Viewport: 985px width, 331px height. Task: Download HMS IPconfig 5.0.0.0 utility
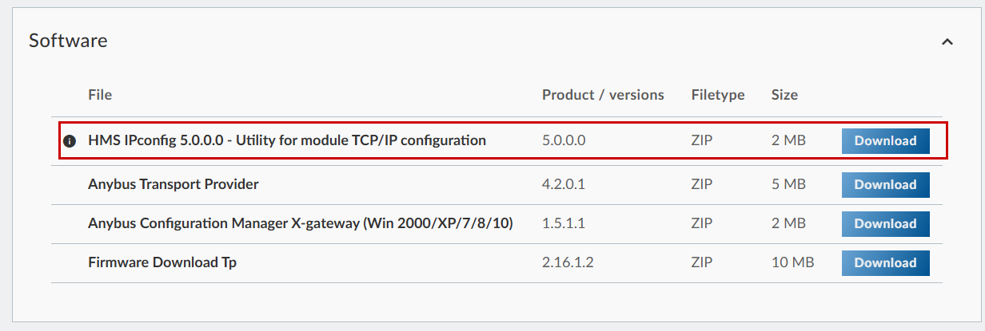click(x=885, y=140)
